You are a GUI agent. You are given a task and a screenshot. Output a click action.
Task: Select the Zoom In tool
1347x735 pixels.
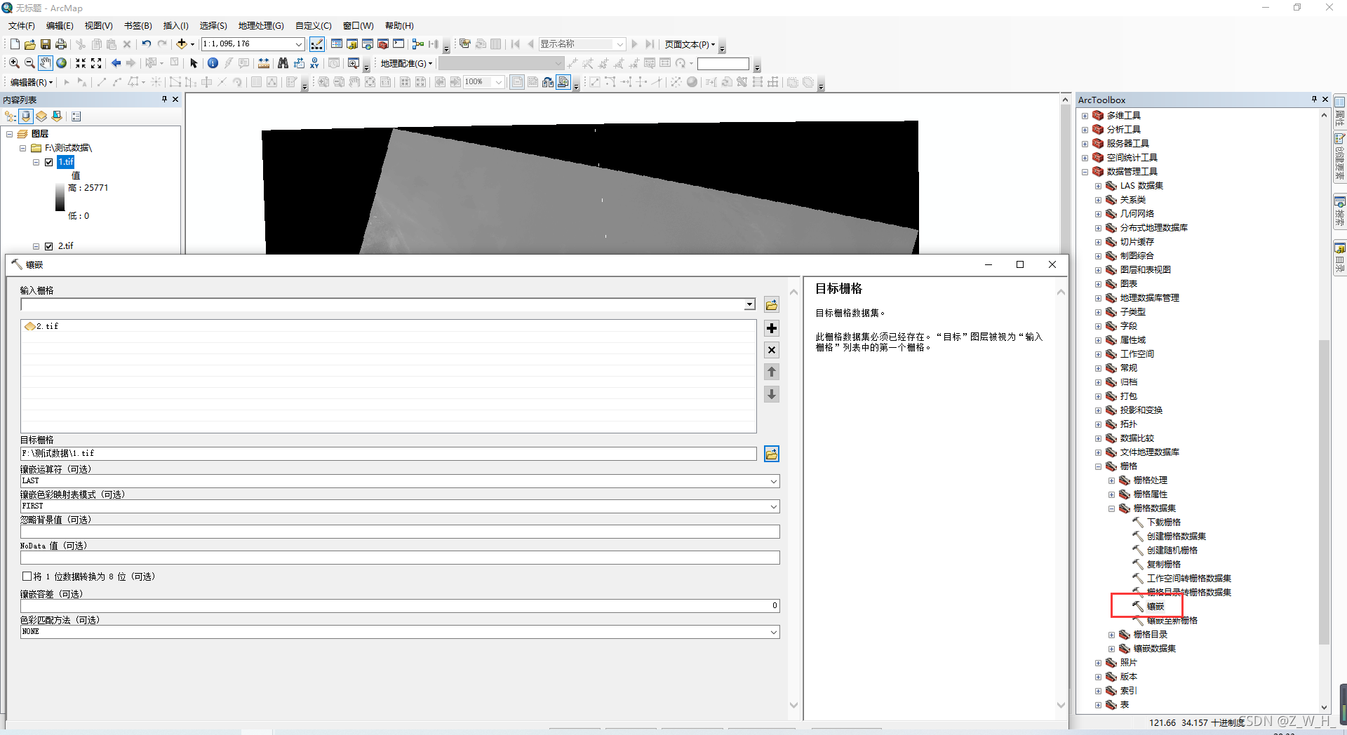(14, 63)
